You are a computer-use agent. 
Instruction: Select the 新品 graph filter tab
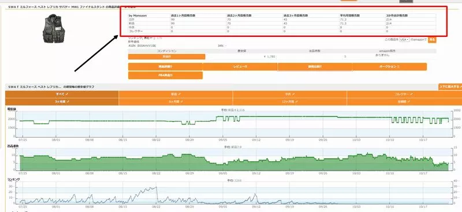point(176,94)
